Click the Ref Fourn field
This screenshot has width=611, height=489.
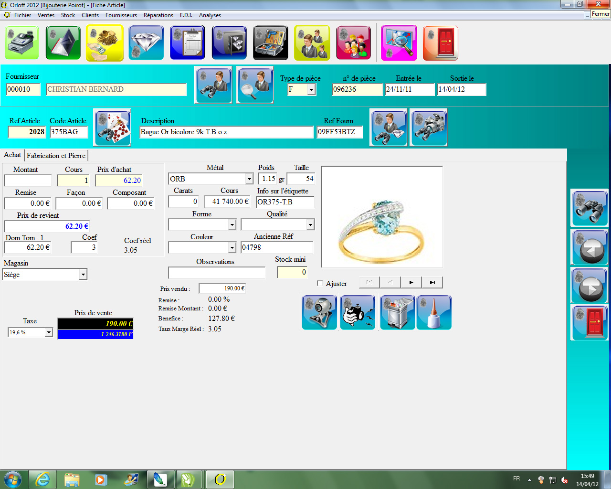tap(339, 132)
